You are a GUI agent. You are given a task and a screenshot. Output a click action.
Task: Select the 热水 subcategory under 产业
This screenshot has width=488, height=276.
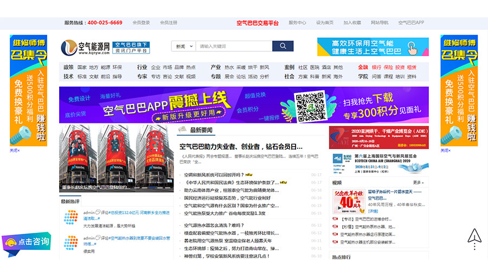[x=229, y=67]
